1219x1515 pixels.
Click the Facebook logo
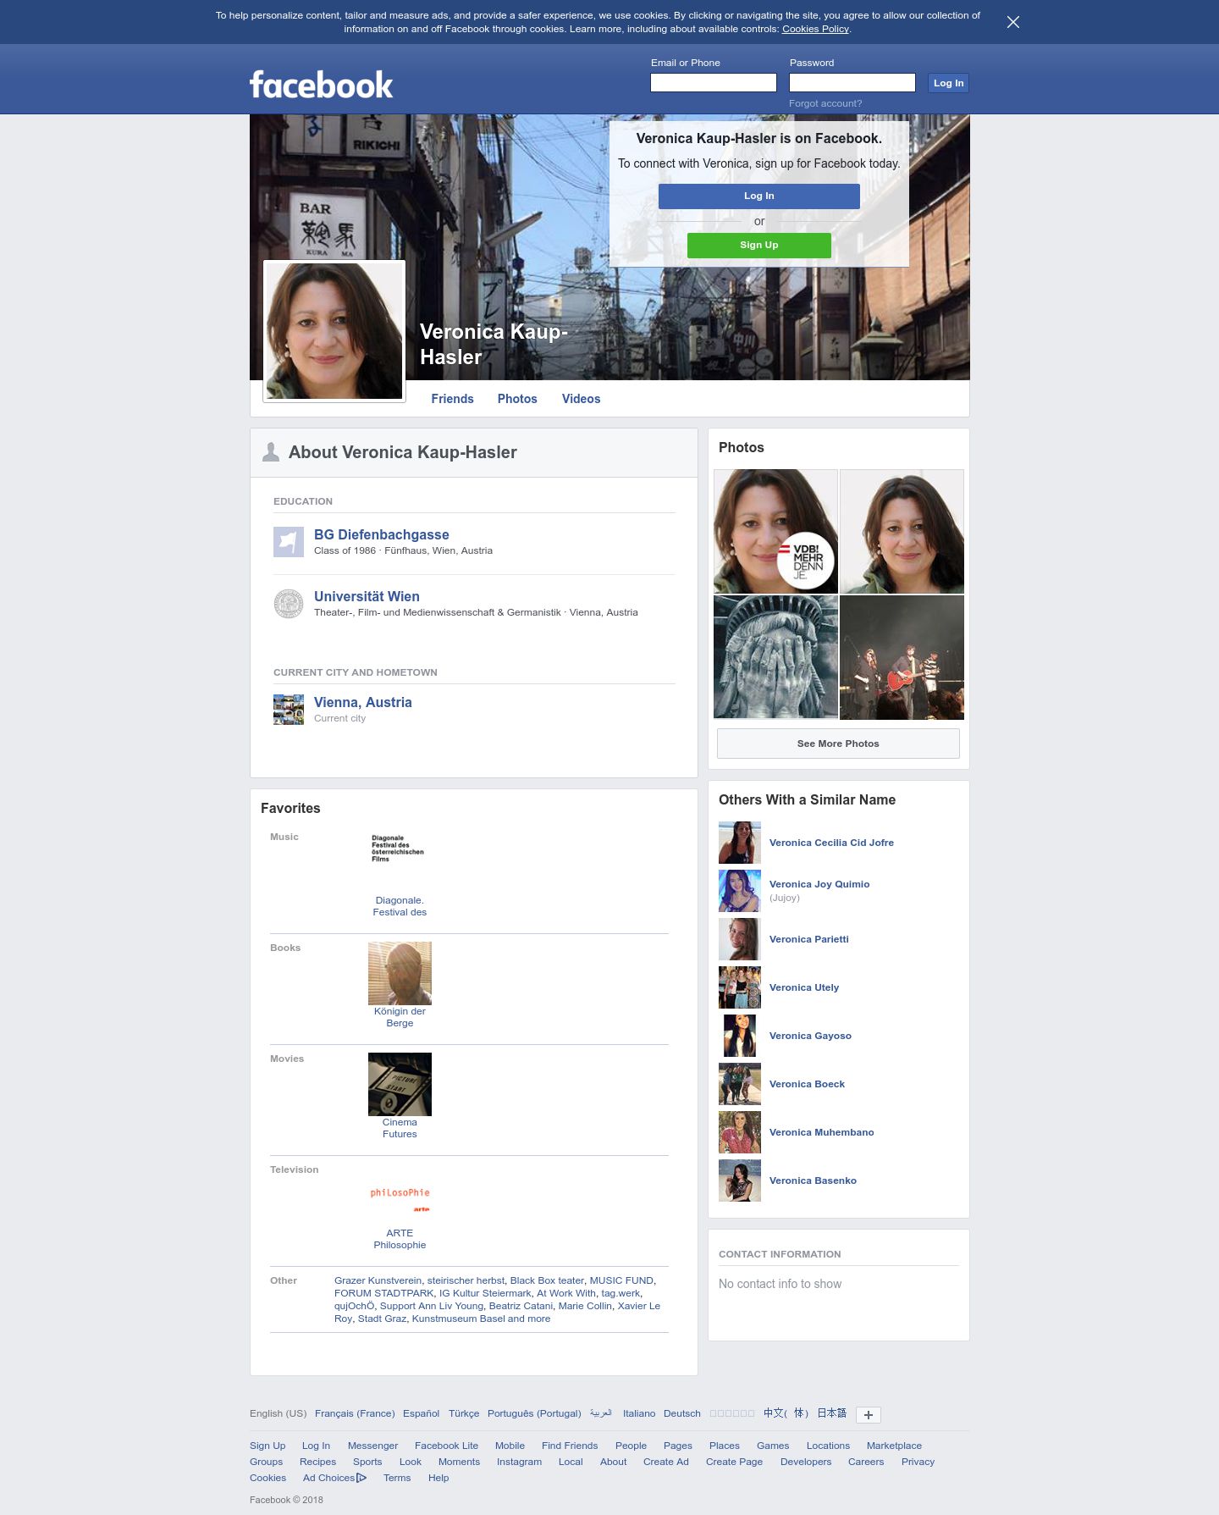click(321, 85)
